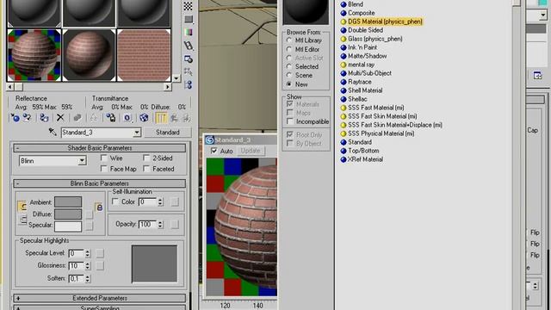
Task: Click Assign Material to Selection icon
Action: [x=44, y=118]
